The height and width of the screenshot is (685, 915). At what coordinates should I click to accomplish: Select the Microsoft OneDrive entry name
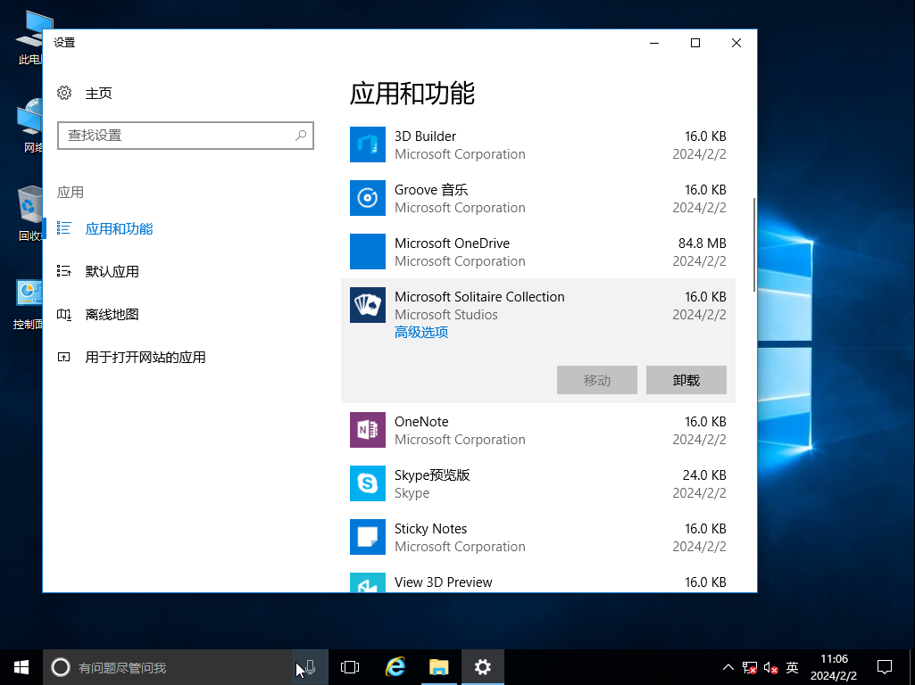[453, 243]
